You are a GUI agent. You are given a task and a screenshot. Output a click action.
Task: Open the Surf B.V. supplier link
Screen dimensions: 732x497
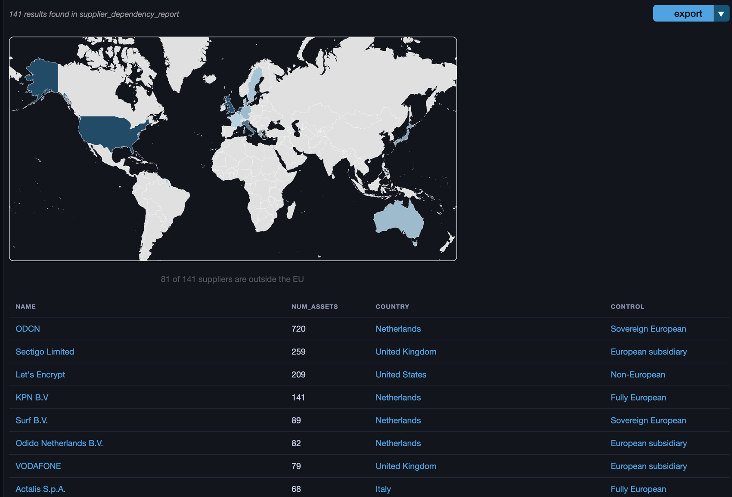coord(31,420)
